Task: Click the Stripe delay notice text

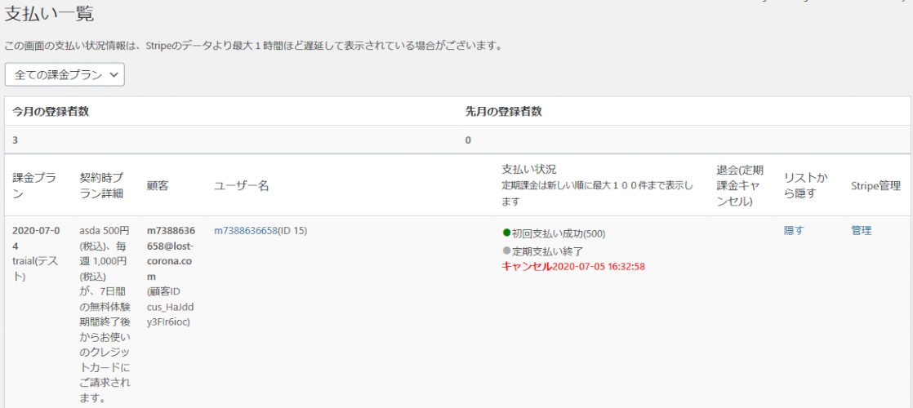Action: [253, 46]
